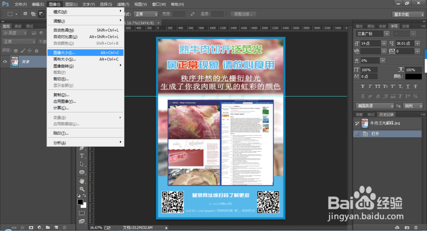The height and width of the screenshot is (231, 427).
Task: Select 打开 history state
Action: (388, 134)
